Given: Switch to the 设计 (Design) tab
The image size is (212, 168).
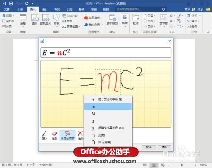Looking at the screenshot, I should pos(45,9).
